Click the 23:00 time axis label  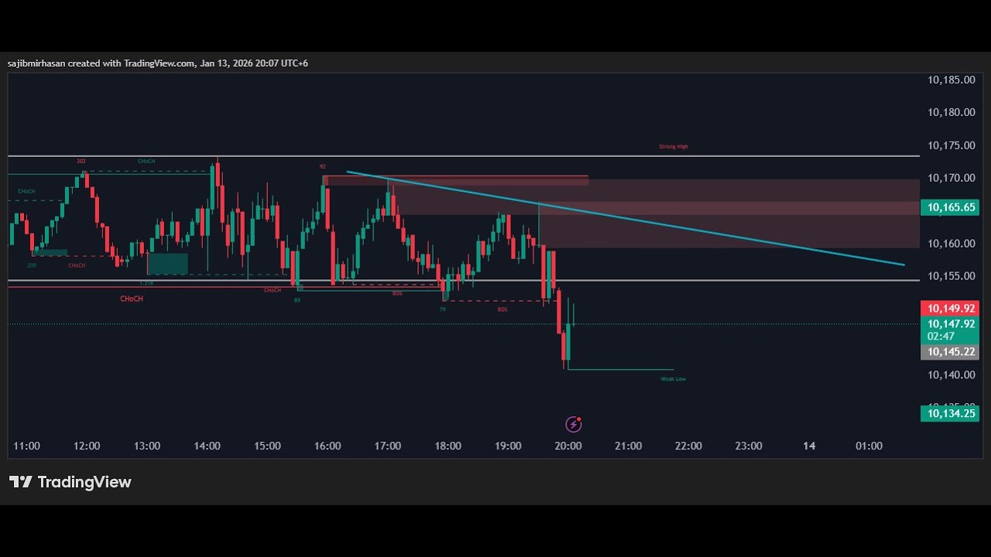click(749, 446)
